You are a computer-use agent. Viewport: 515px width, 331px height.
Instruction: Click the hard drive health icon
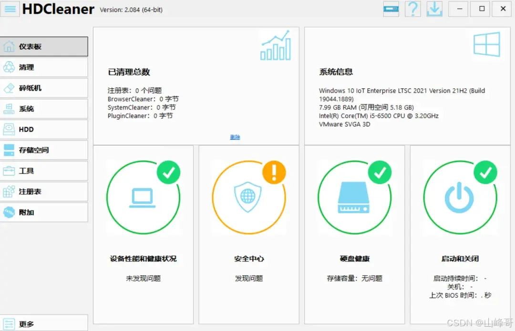(354, 197)
